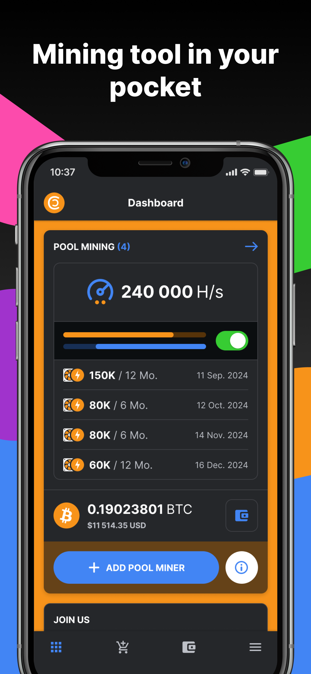
Task: Tap the cellular signal icon in the status bar
Action: (231, 172)
